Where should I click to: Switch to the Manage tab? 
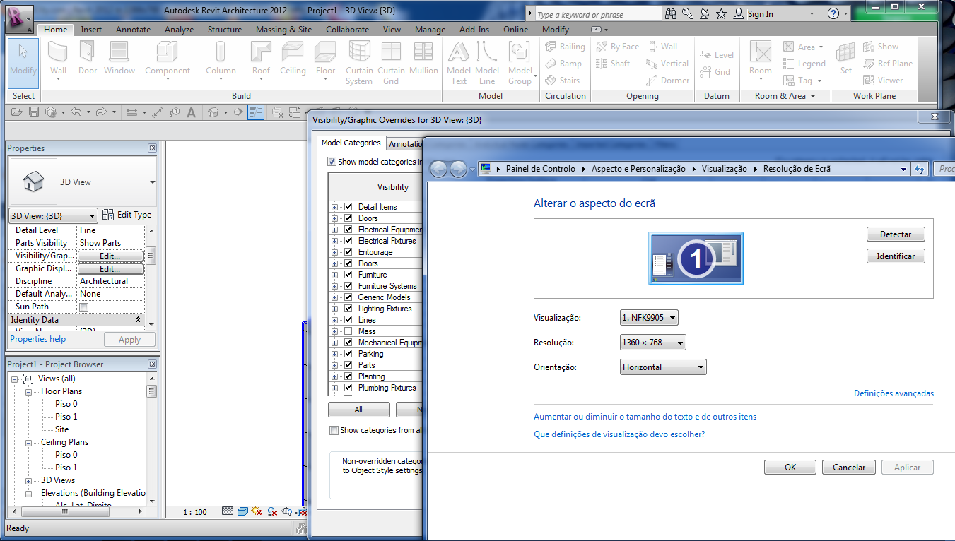[x=430, y=30]
